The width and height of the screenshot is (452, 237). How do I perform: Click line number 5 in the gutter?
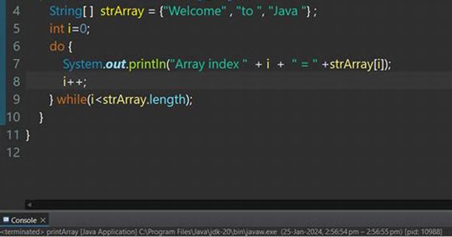pos(16,29)
